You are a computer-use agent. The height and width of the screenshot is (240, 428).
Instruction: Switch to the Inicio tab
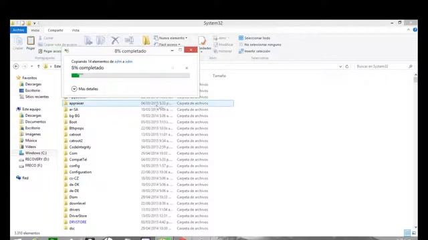[35, 30]
